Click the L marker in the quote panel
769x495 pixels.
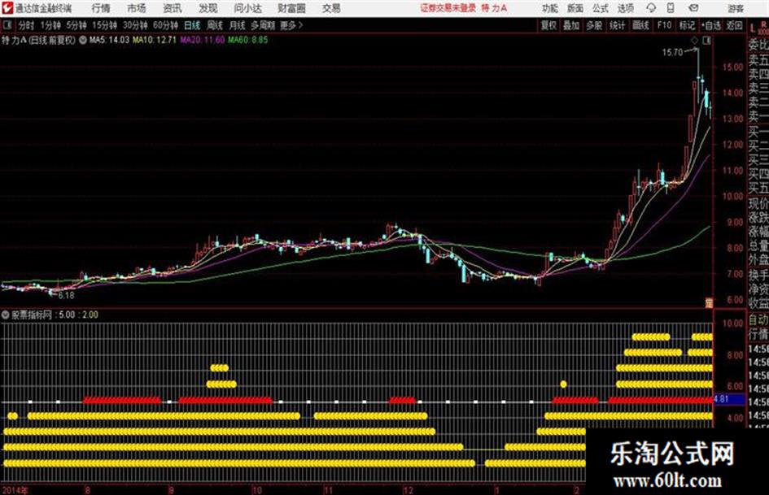coord(752,28)
